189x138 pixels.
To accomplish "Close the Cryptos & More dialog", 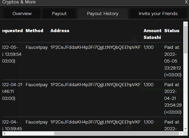I will click(x=186, y=2).
